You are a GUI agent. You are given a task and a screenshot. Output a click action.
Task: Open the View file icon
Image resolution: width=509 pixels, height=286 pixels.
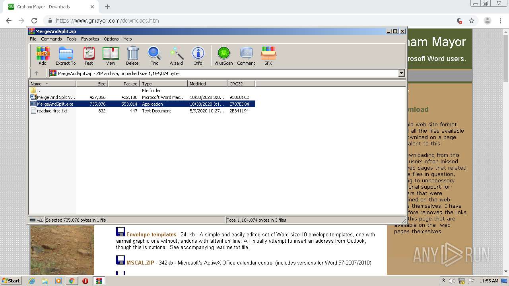pyautogui.click(x=111, y=56)
